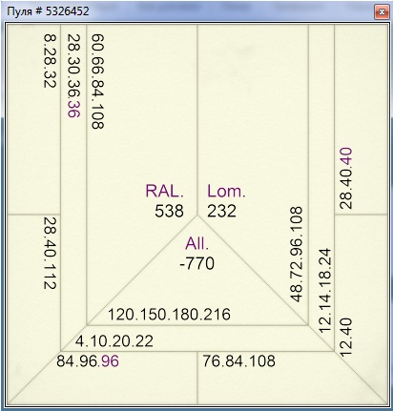Click the vertical entry 28.40.112
Image resolution: width=393 pixels, height=411 pixels.
(50, 254)
